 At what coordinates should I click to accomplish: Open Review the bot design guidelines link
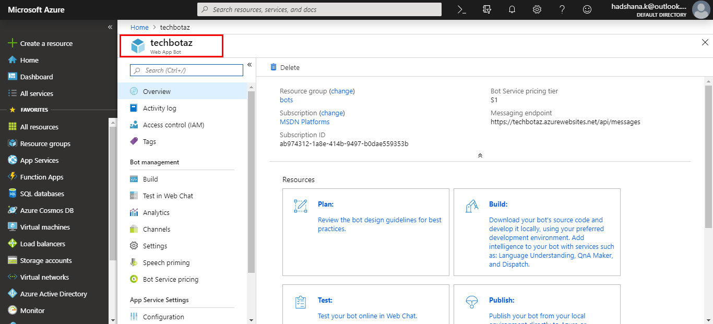(x=379, y=224)
